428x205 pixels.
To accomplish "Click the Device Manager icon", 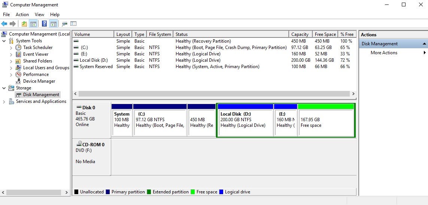I will click(x=18, y=81).
